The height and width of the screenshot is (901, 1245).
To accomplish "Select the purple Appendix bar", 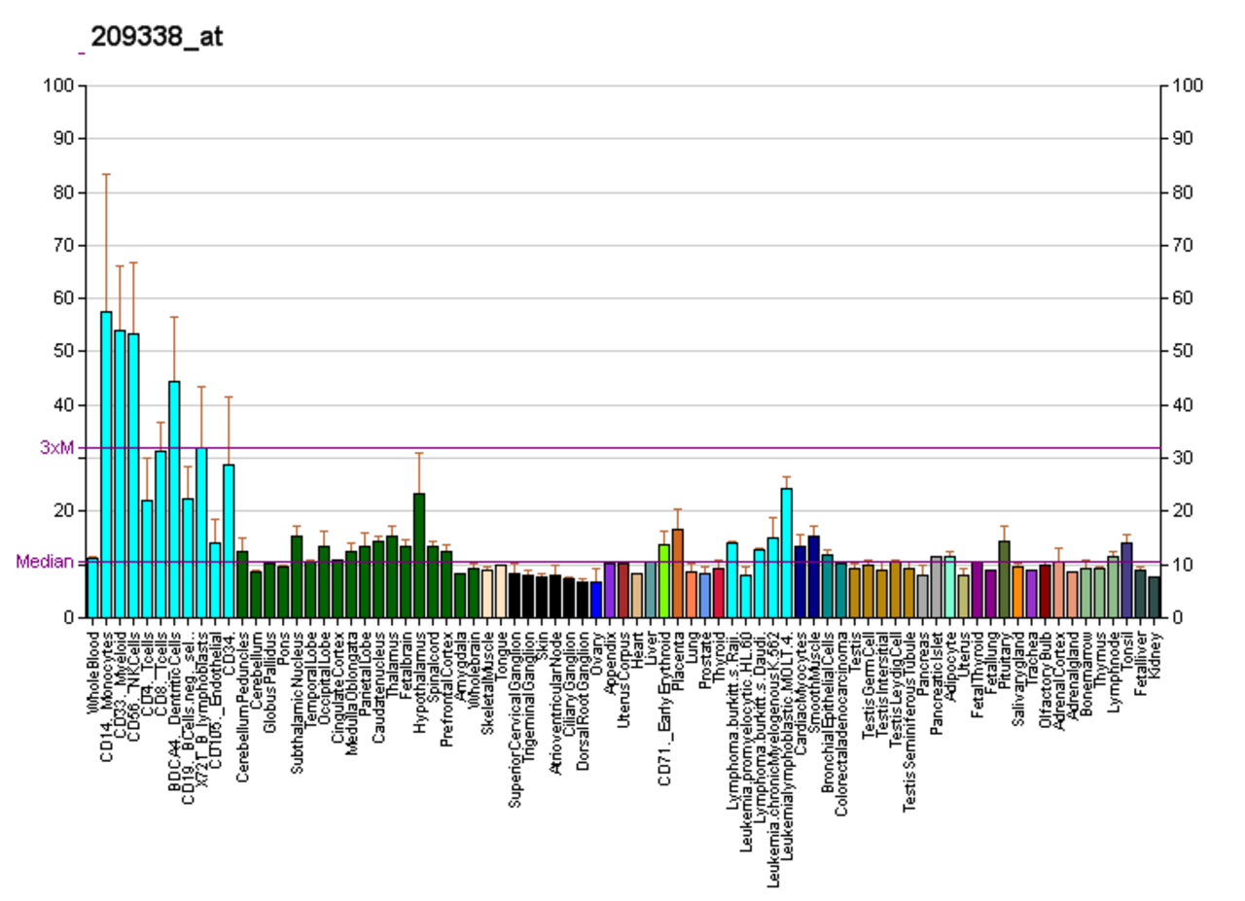I will [x=610, y=590].
